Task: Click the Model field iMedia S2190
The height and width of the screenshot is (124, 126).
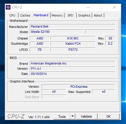Action: click(57, 32)
